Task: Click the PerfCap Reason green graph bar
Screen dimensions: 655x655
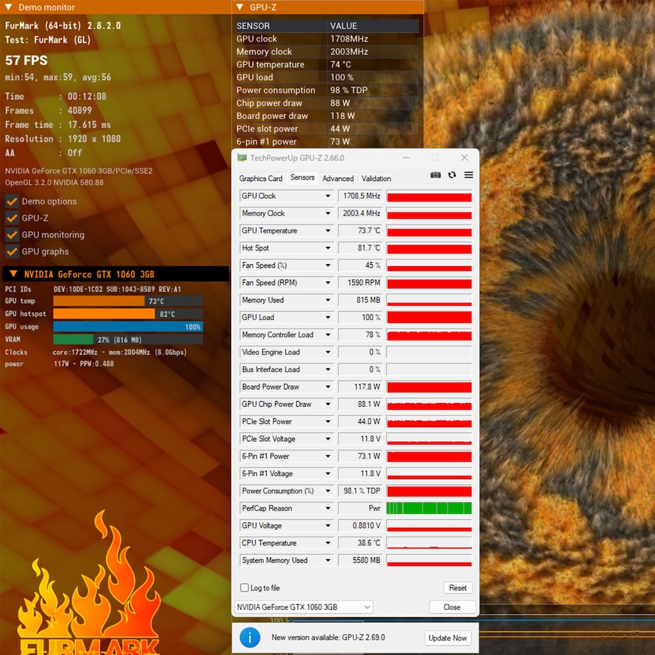Action: click(x=429, y=508)
